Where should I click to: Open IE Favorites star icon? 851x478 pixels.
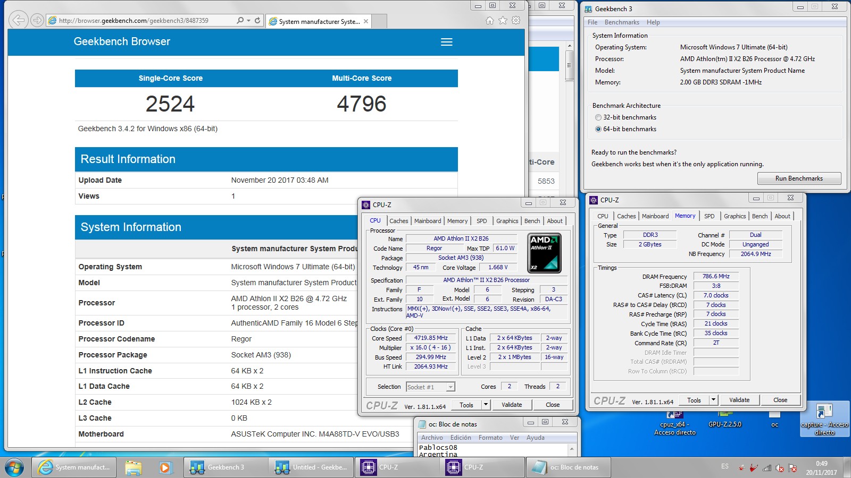point(503,20)
